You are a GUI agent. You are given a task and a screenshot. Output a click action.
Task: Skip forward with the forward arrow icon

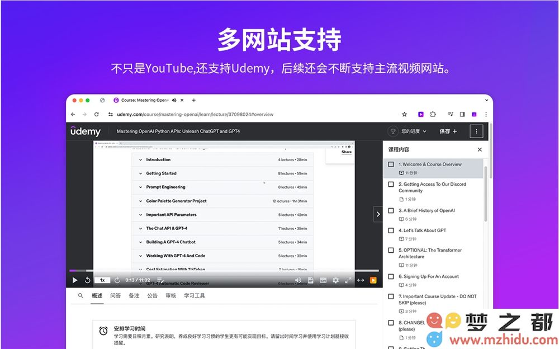pos(117,280)
